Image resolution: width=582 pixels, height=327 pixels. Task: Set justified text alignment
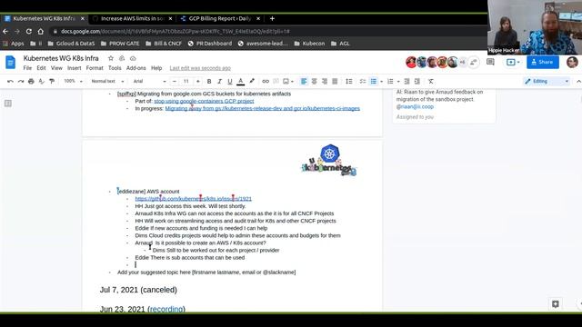tap(335, 81)
